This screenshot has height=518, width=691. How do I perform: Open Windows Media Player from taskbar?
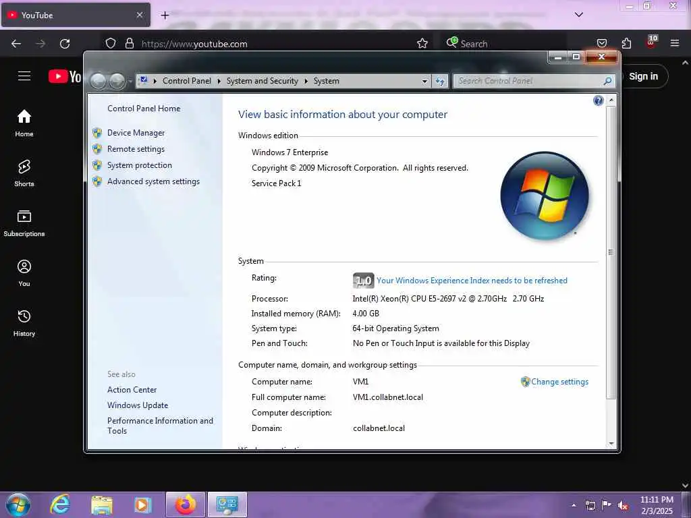pos(142,505)
